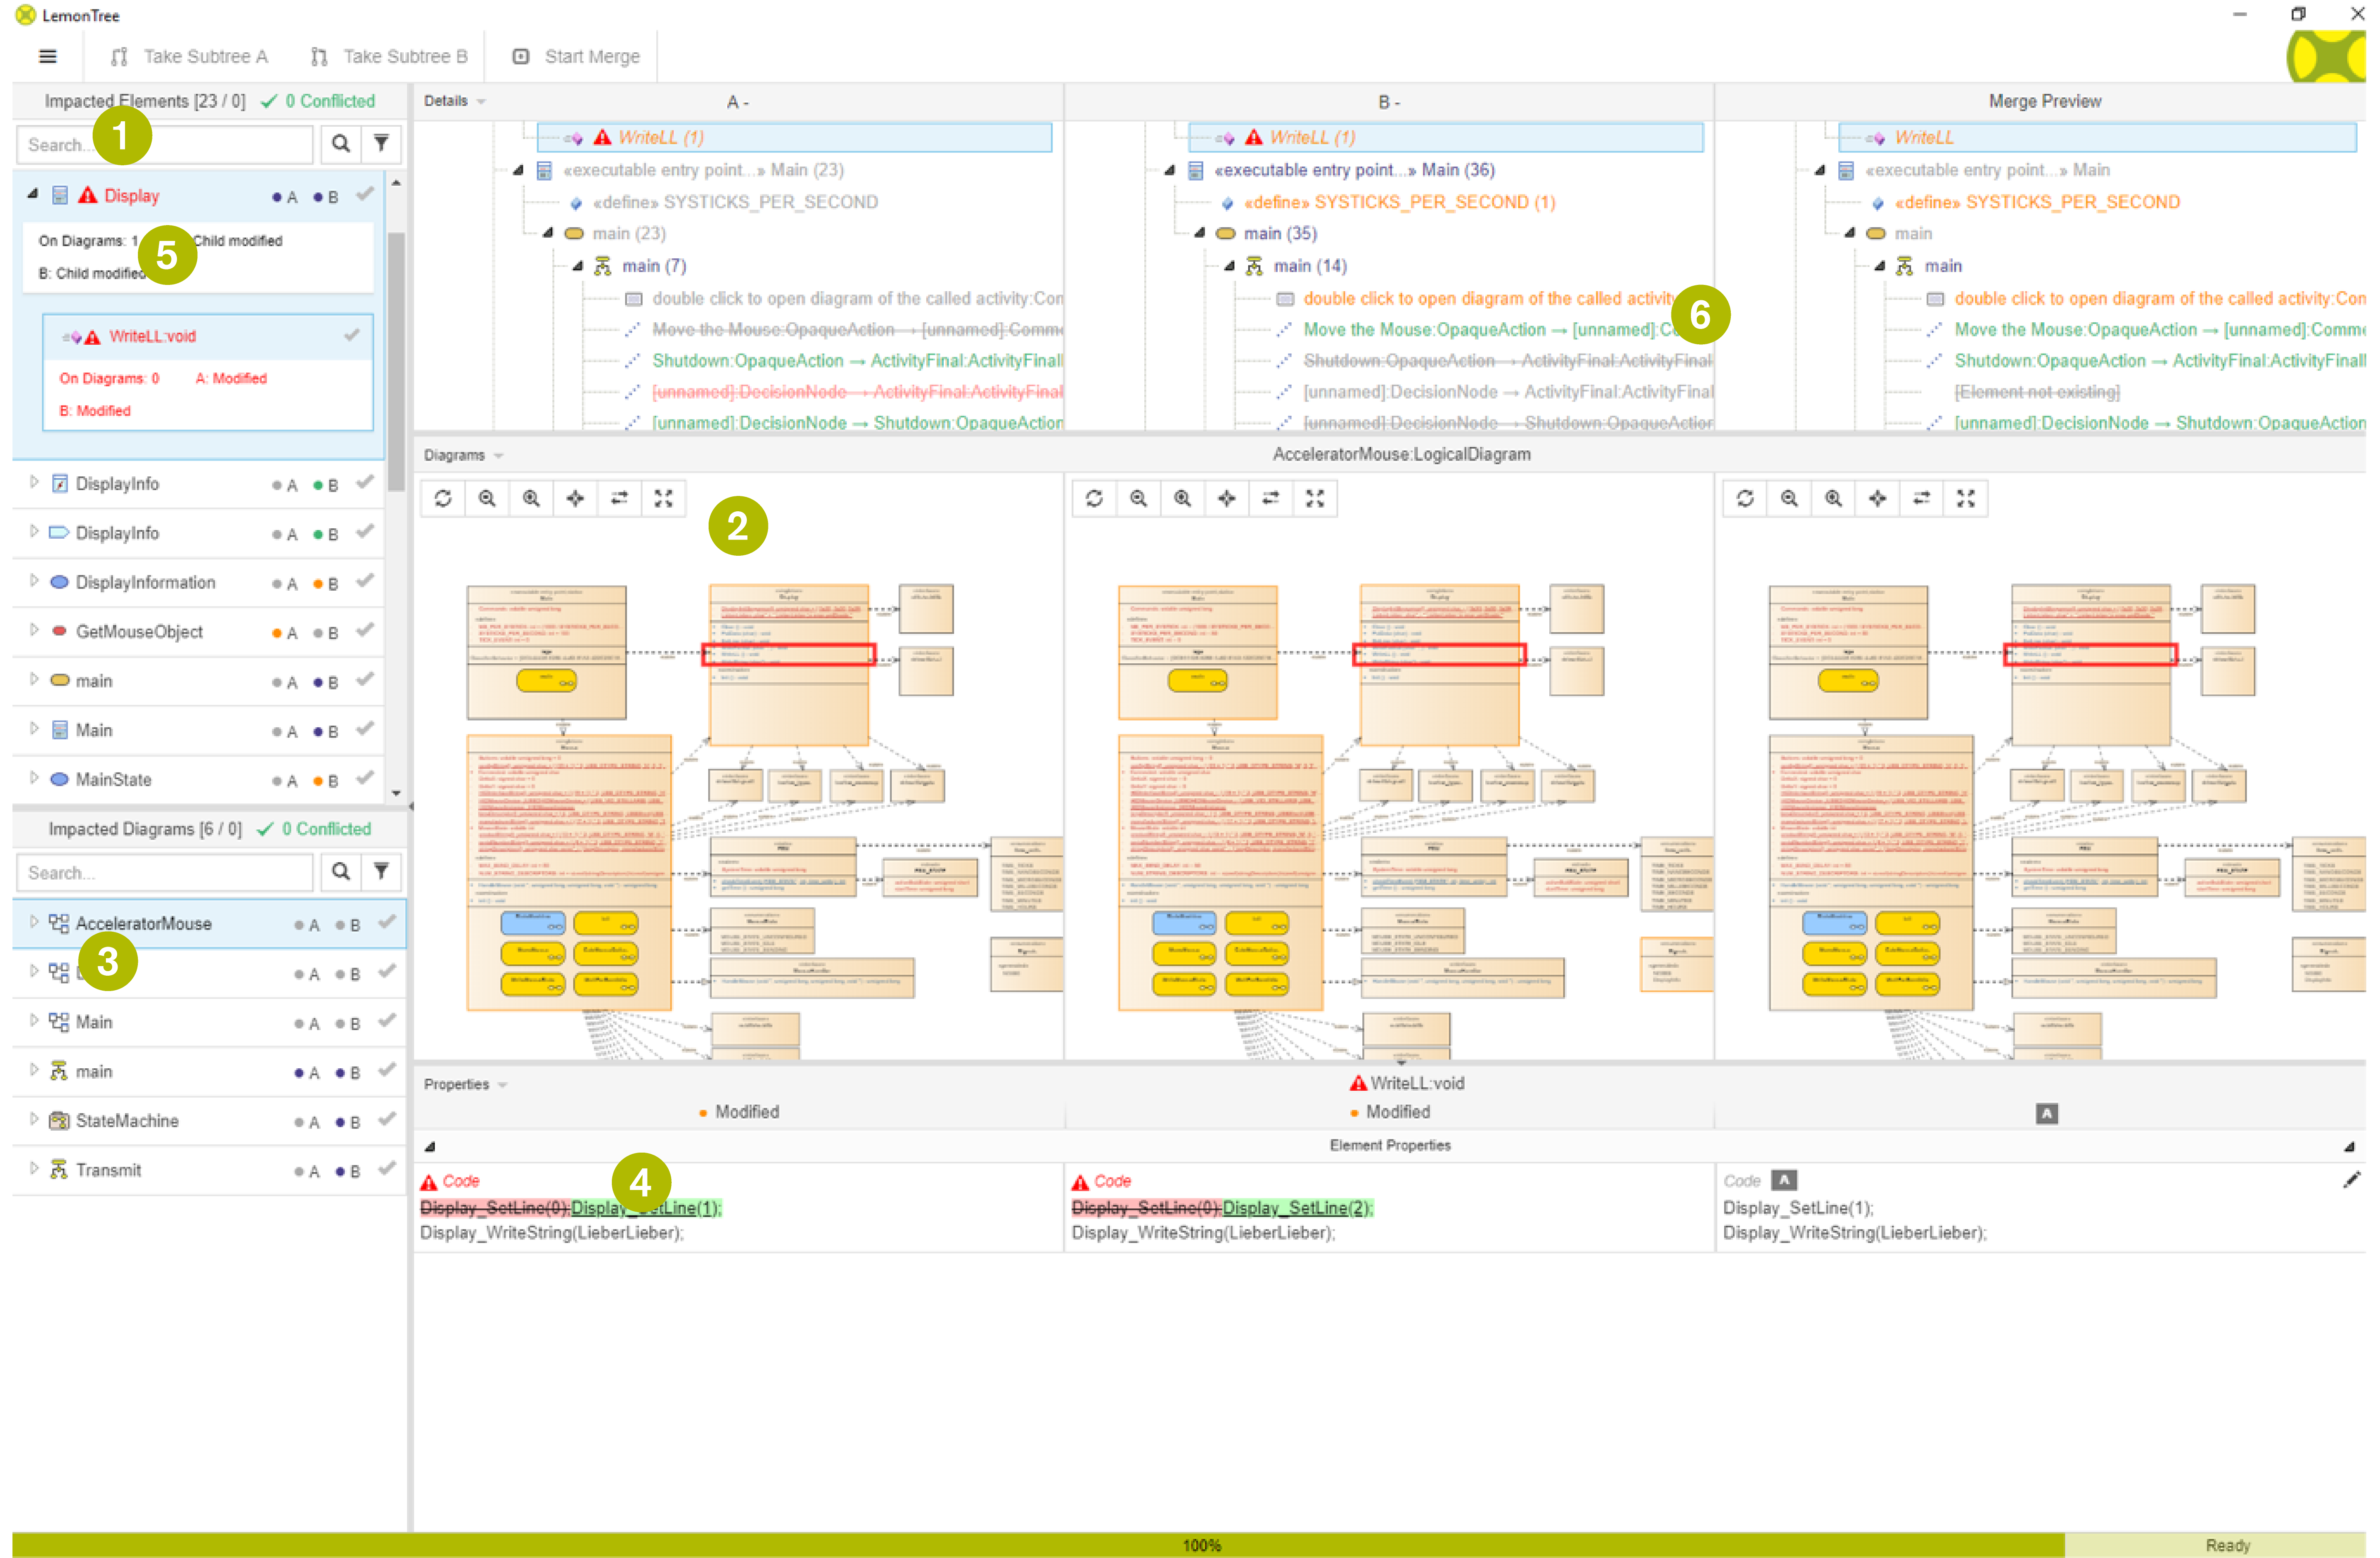
Task: Toggle checkmark on AcceleratorMouse diagram row
Action: pyautogui.click(x=387, y=922)
